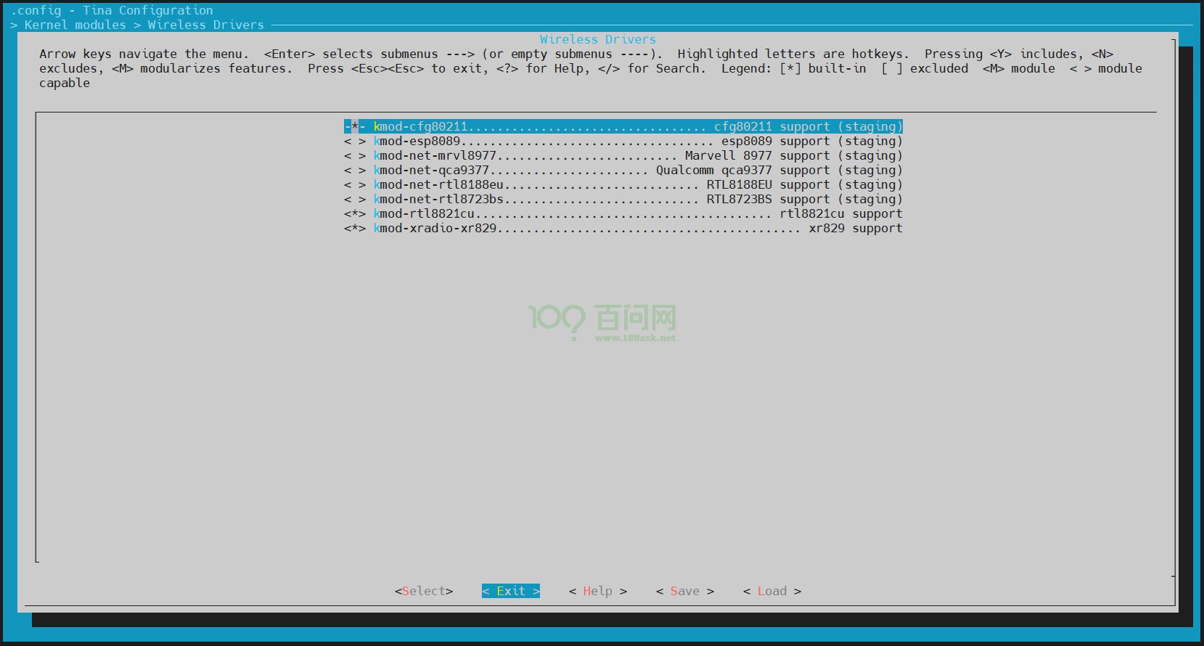1204x646 pixels.
Task: Open Help from the bottom bar
Action: [x=597, y=592]
